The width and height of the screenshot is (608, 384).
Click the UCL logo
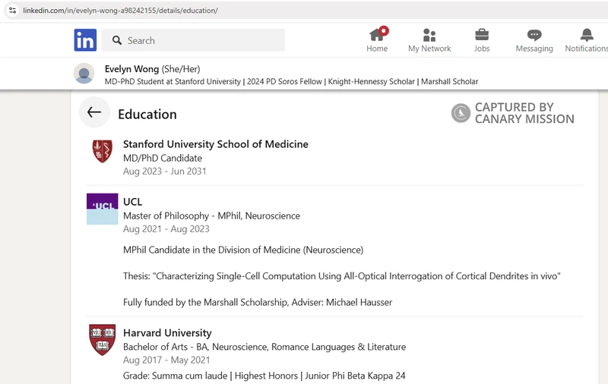coord(103,209)
